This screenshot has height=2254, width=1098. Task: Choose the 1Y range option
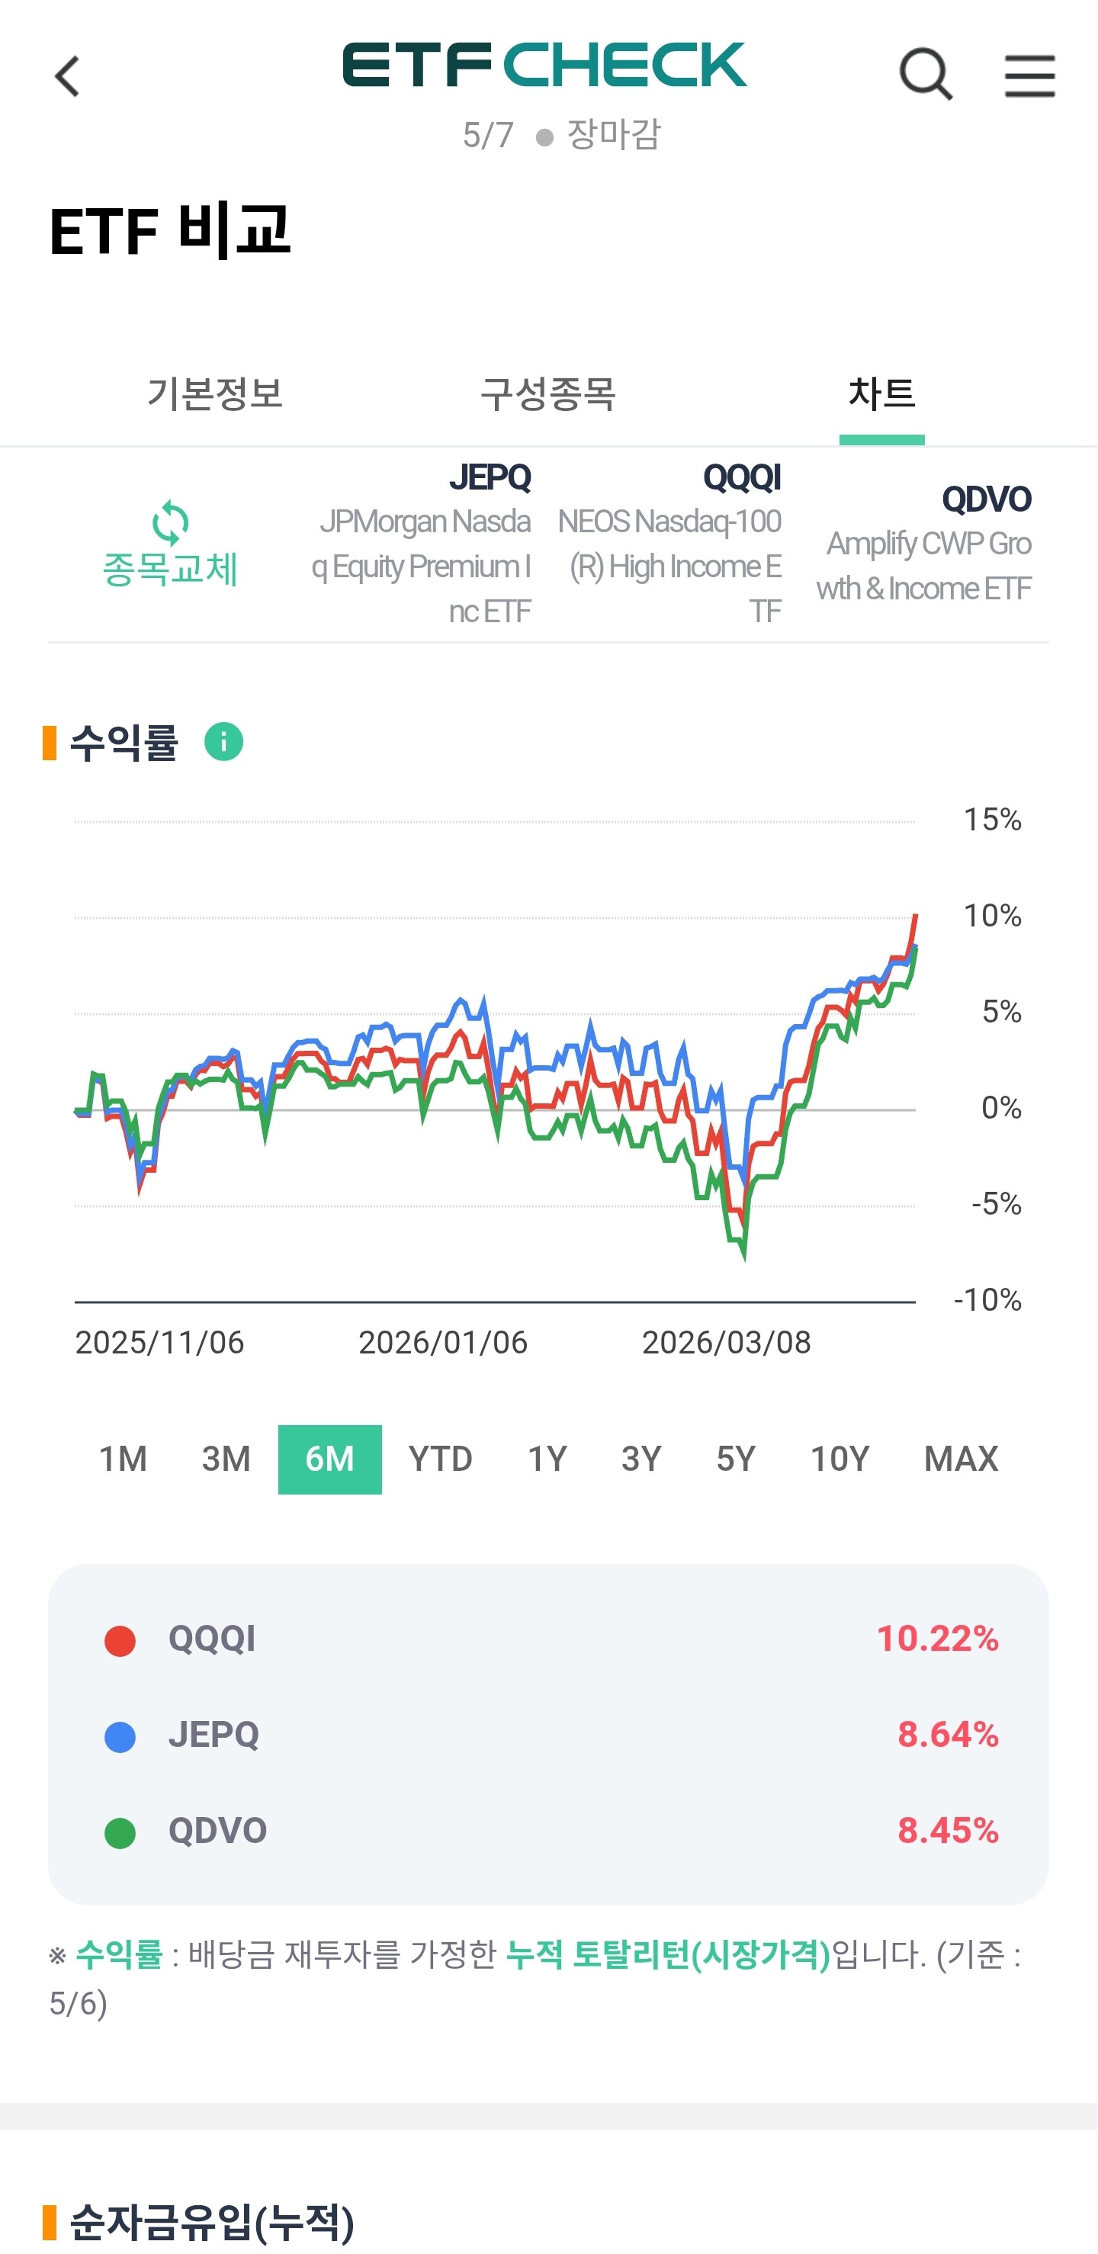(547, 1459)
